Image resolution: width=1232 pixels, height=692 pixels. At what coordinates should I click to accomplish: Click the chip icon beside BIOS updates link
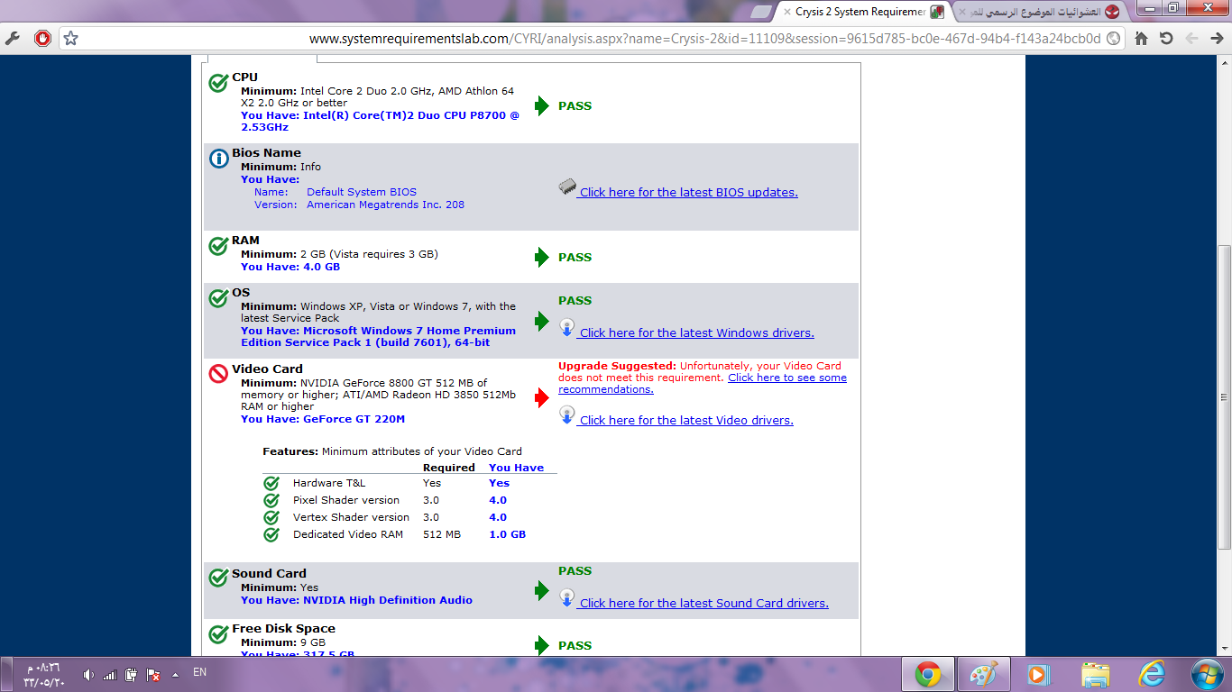[x=567, y=187]
